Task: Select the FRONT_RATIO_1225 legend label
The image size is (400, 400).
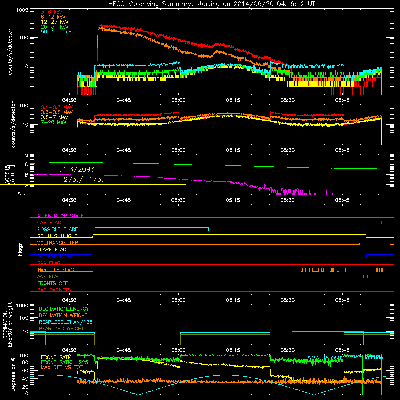Action: [x=65, y=363]
